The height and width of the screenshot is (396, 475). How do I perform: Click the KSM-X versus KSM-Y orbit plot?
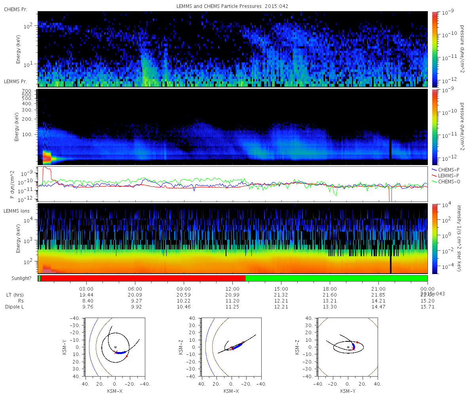[115, 347]
